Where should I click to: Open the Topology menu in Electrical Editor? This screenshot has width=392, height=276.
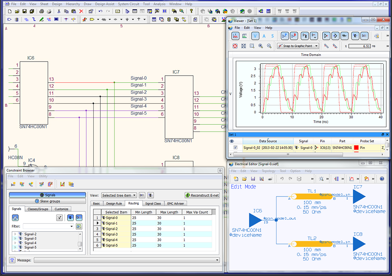point(268,171)
